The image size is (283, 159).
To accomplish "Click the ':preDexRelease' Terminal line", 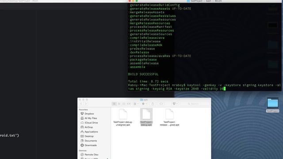I will pos(141,49).
